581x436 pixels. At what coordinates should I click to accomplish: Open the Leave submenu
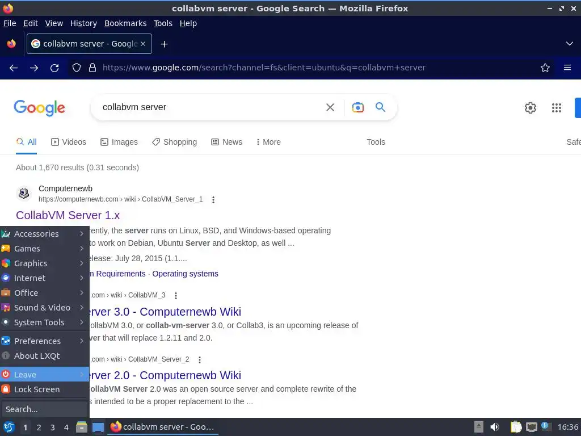coord(44,375)
